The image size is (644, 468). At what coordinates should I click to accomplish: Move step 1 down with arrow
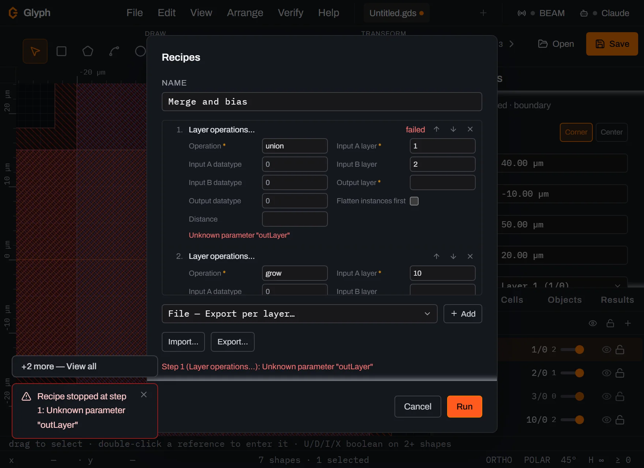[453, 129]
